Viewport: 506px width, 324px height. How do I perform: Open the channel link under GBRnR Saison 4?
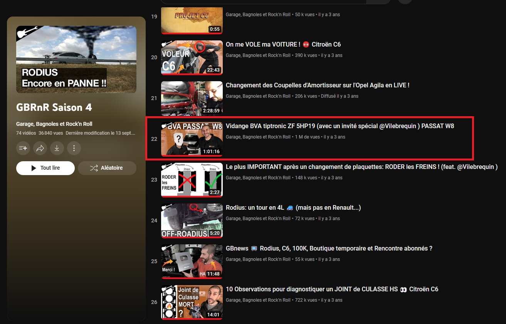(x=54, y=124)
